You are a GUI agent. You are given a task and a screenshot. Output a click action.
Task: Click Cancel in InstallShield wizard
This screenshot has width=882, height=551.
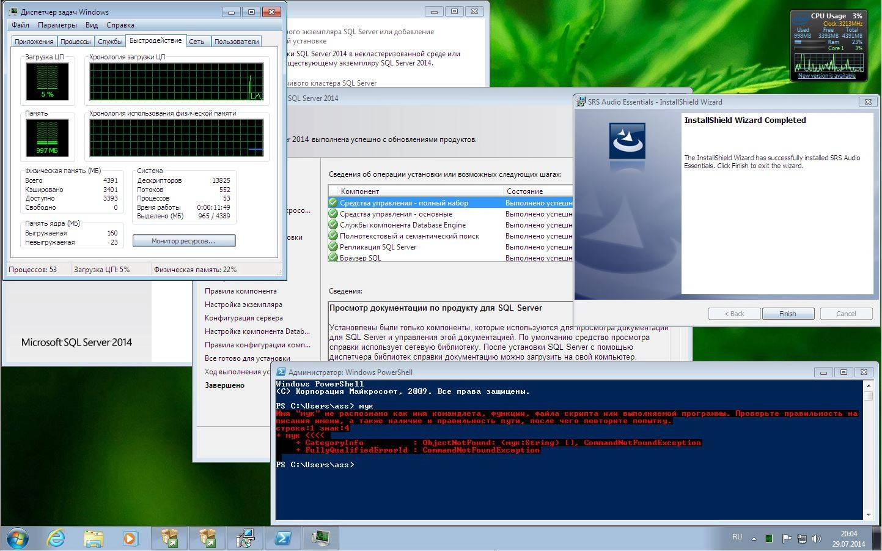click(846, 314)
